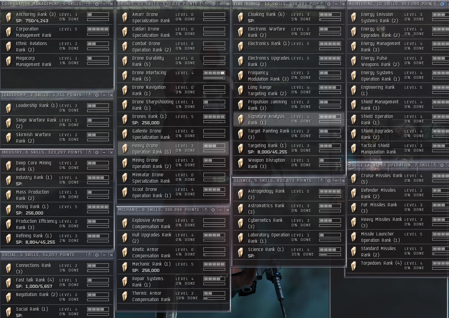Toggle circle pin icon in Mechanic header
This screenshot has width=449, height=318.
coord(213,210)
